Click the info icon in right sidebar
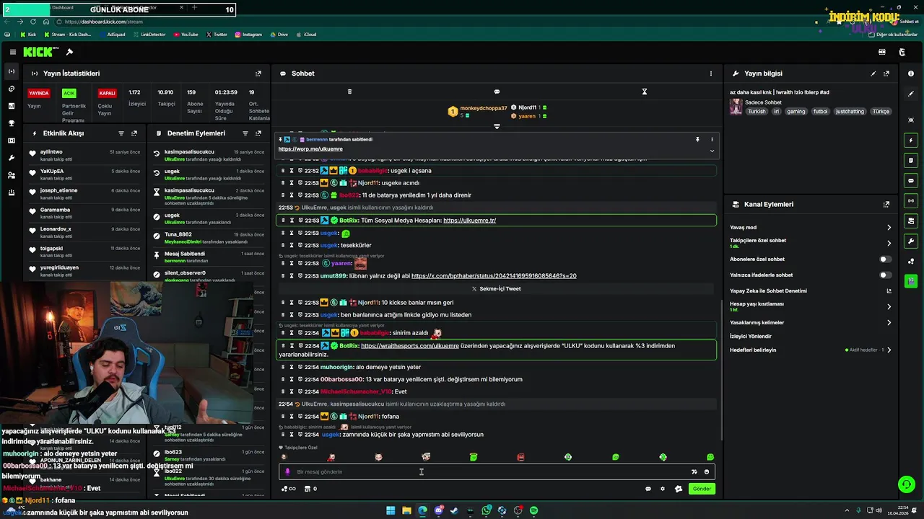 click(x=911, y=74)
